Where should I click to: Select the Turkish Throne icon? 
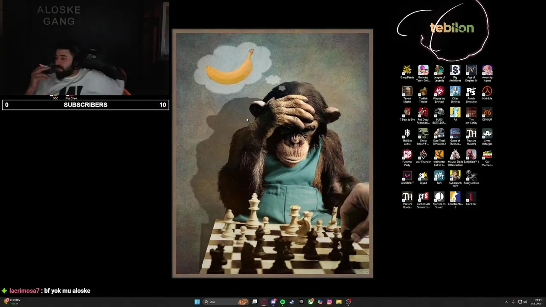click(423, 95)
